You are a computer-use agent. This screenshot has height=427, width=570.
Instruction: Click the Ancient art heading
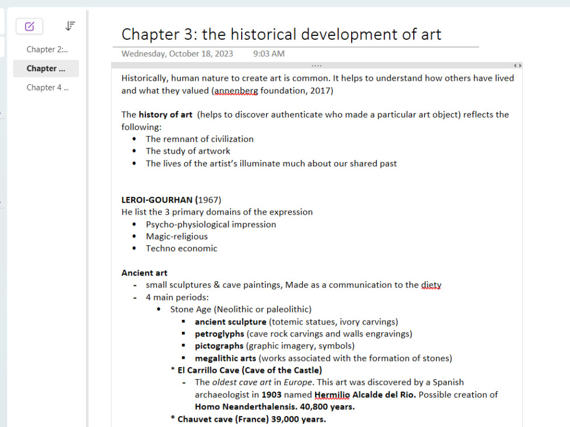point(144,273)
